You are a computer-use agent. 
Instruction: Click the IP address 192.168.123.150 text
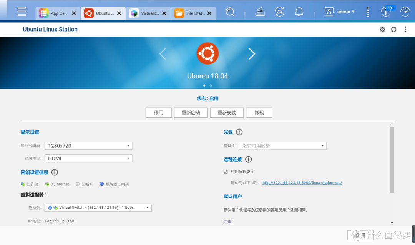tap(59, 221)
